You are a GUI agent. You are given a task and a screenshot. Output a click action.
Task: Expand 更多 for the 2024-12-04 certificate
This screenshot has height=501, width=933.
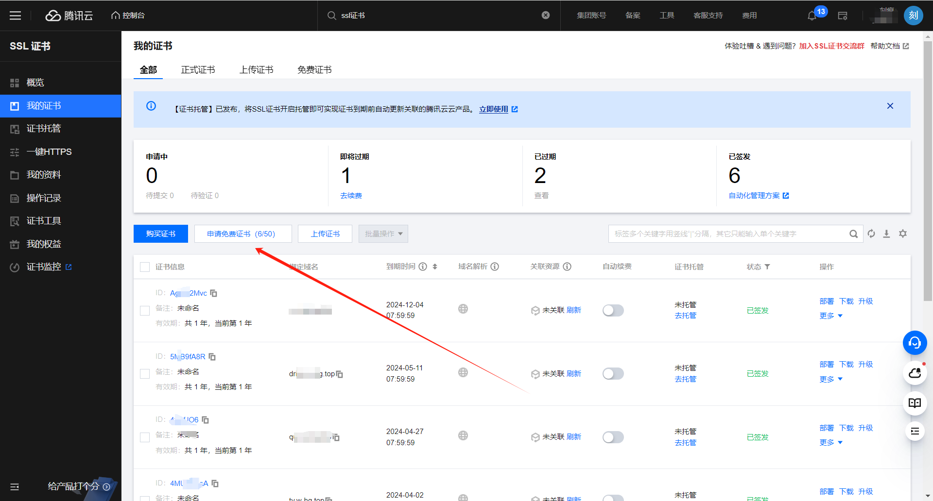(831, 316)
